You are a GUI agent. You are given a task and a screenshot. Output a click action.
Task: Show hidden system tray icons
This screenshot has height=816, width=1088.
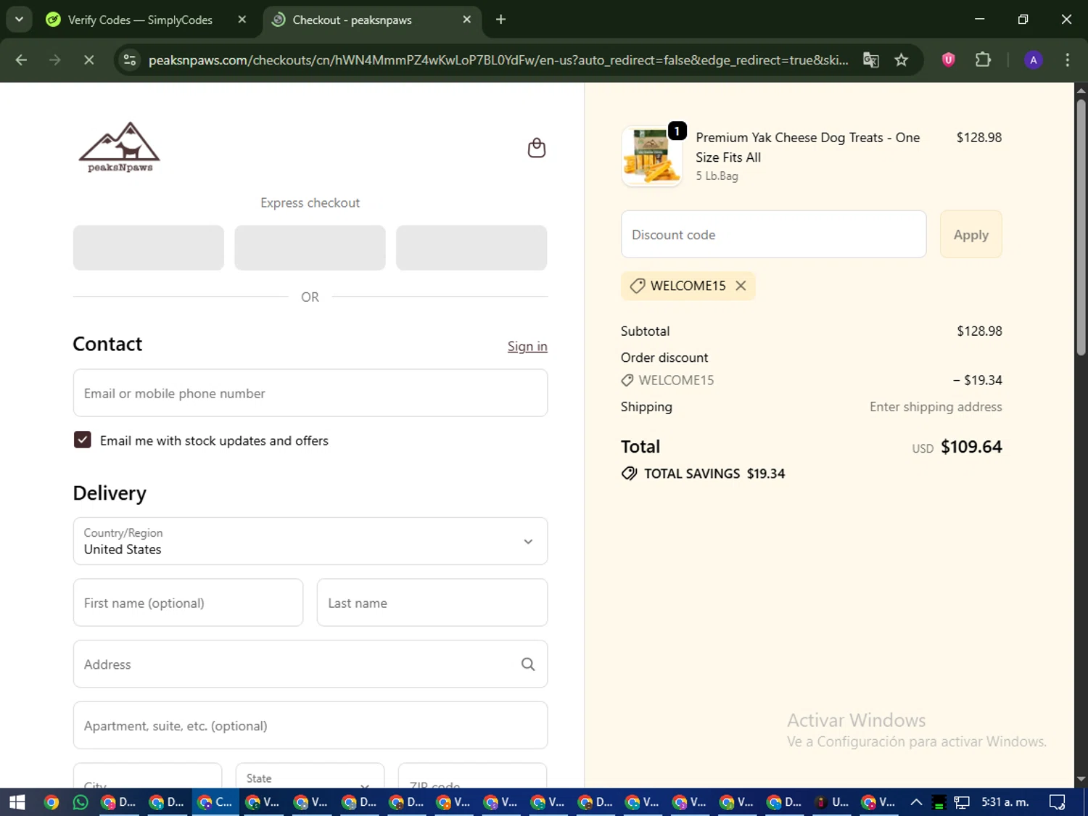916,802
